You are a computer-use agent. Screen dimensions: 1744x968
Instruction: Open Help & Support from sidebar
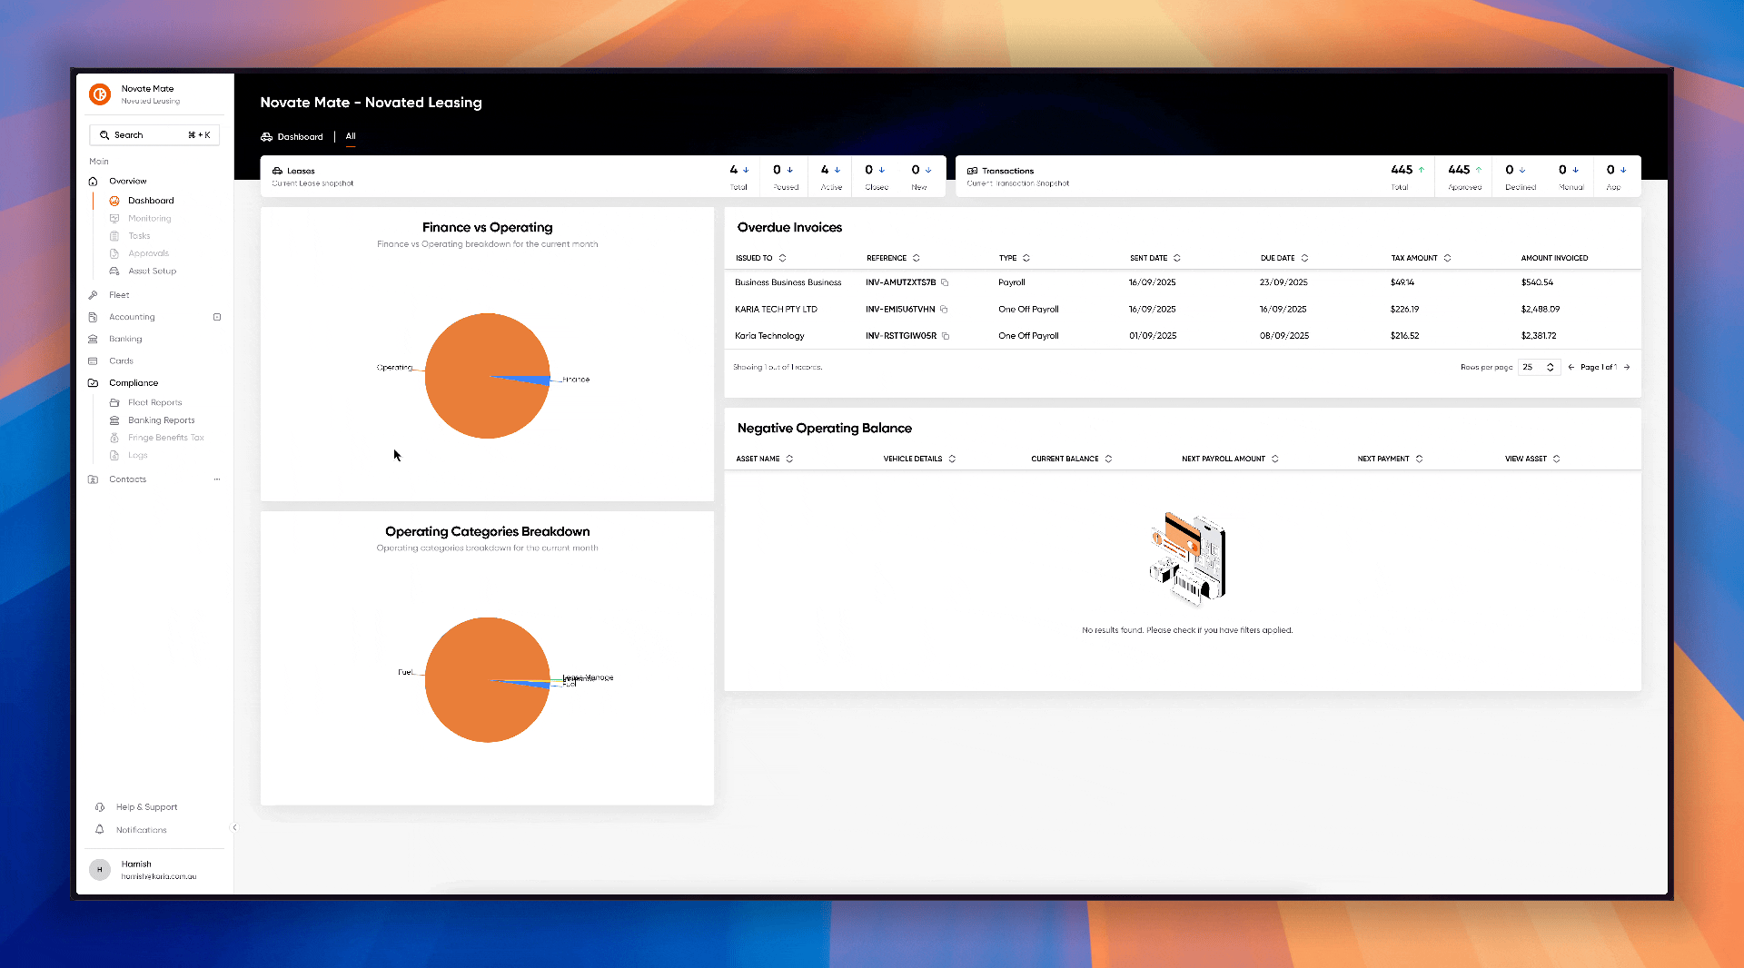coord(146,806)
